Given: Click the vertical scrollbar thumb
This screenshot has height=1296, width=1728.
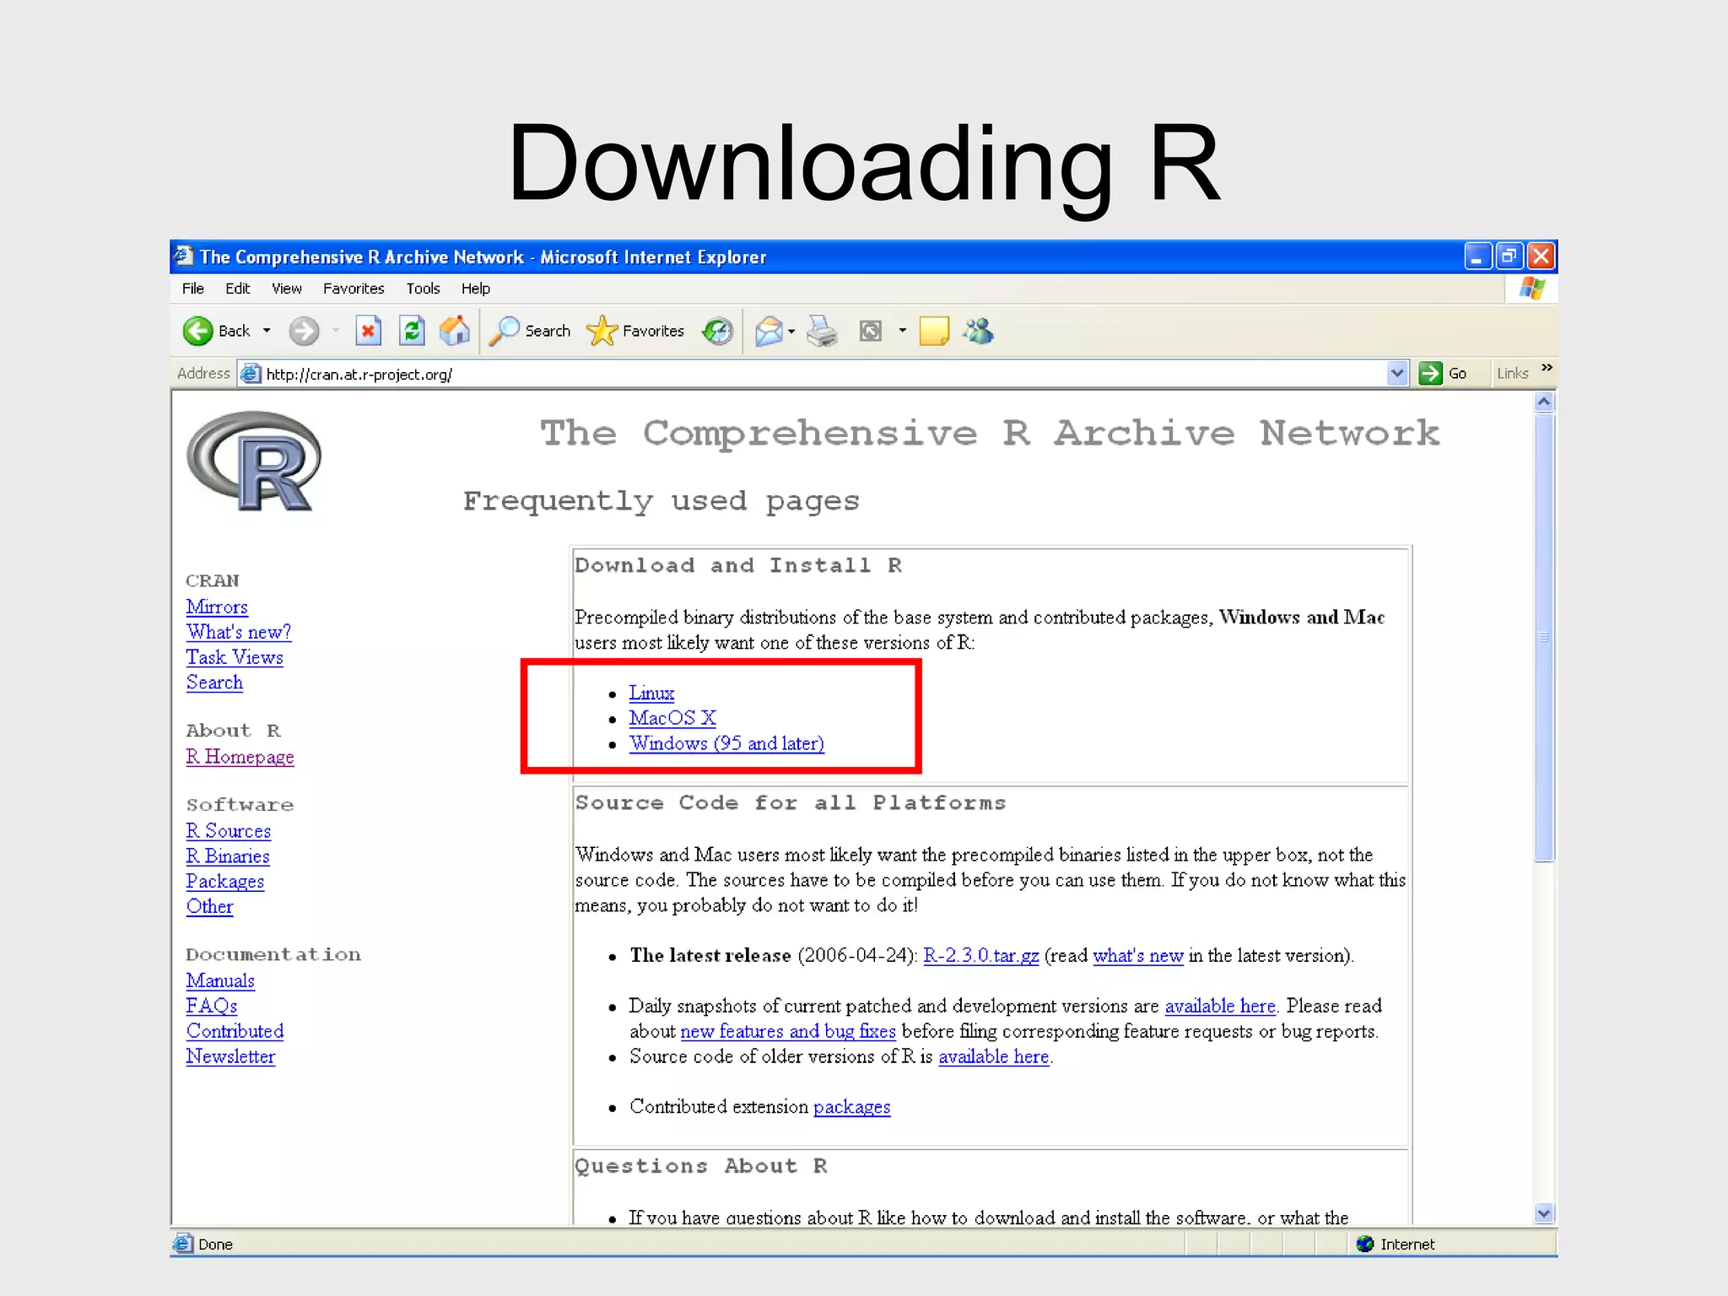Looking at the screenshot, I should point(1543,637).
